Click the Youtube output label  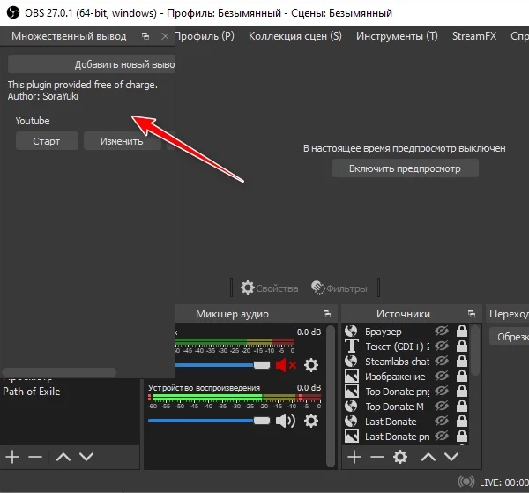33,121
